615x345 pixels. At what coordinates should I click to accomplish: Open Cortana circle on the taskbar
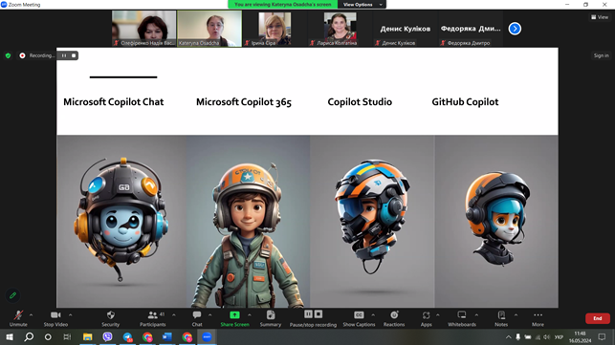click(48, 336)
